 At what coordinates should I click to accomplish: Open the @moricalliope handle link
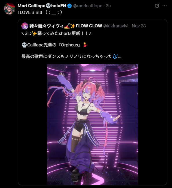coord(88,6)
